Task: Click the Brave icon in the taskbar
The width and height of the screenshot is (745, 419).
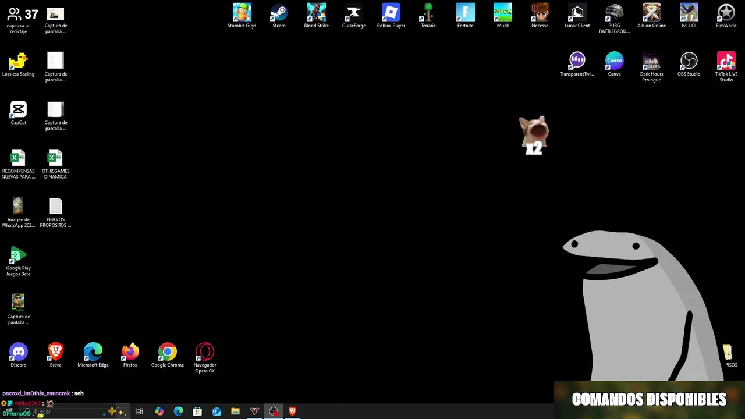Action: 293,411
